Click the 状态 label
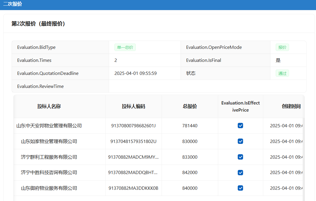316x201 pixels. [191, 73]
